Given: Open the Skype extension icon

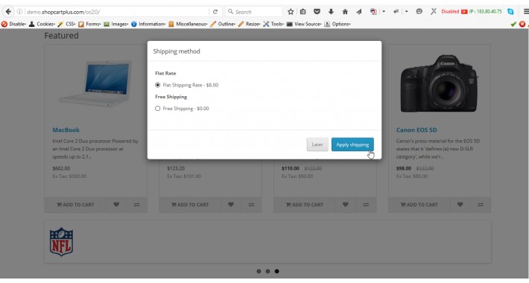Looking at the screenshot, I should (x=510, y=11).
